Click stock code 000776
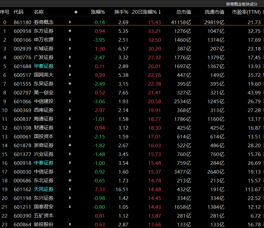This screenshot has width=264, height=228. (x=22, y=57)
